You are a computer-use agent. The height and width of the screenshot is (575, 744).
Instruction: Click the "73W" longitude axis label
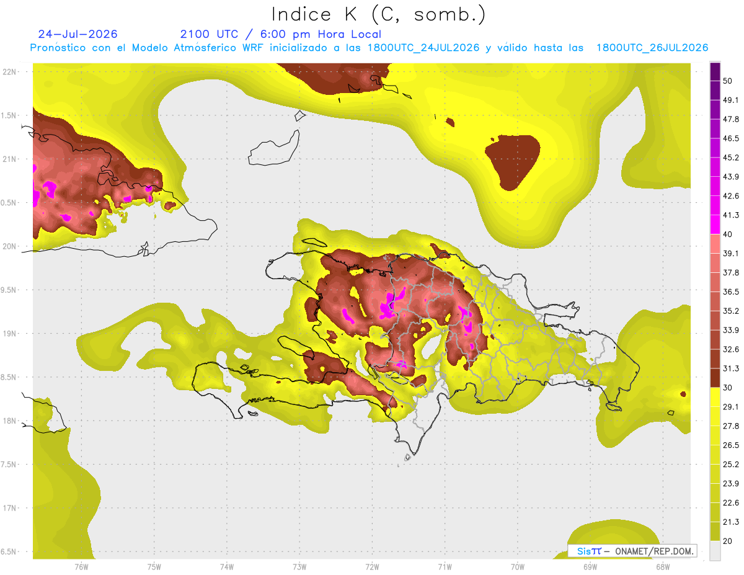tap(299, 566)
